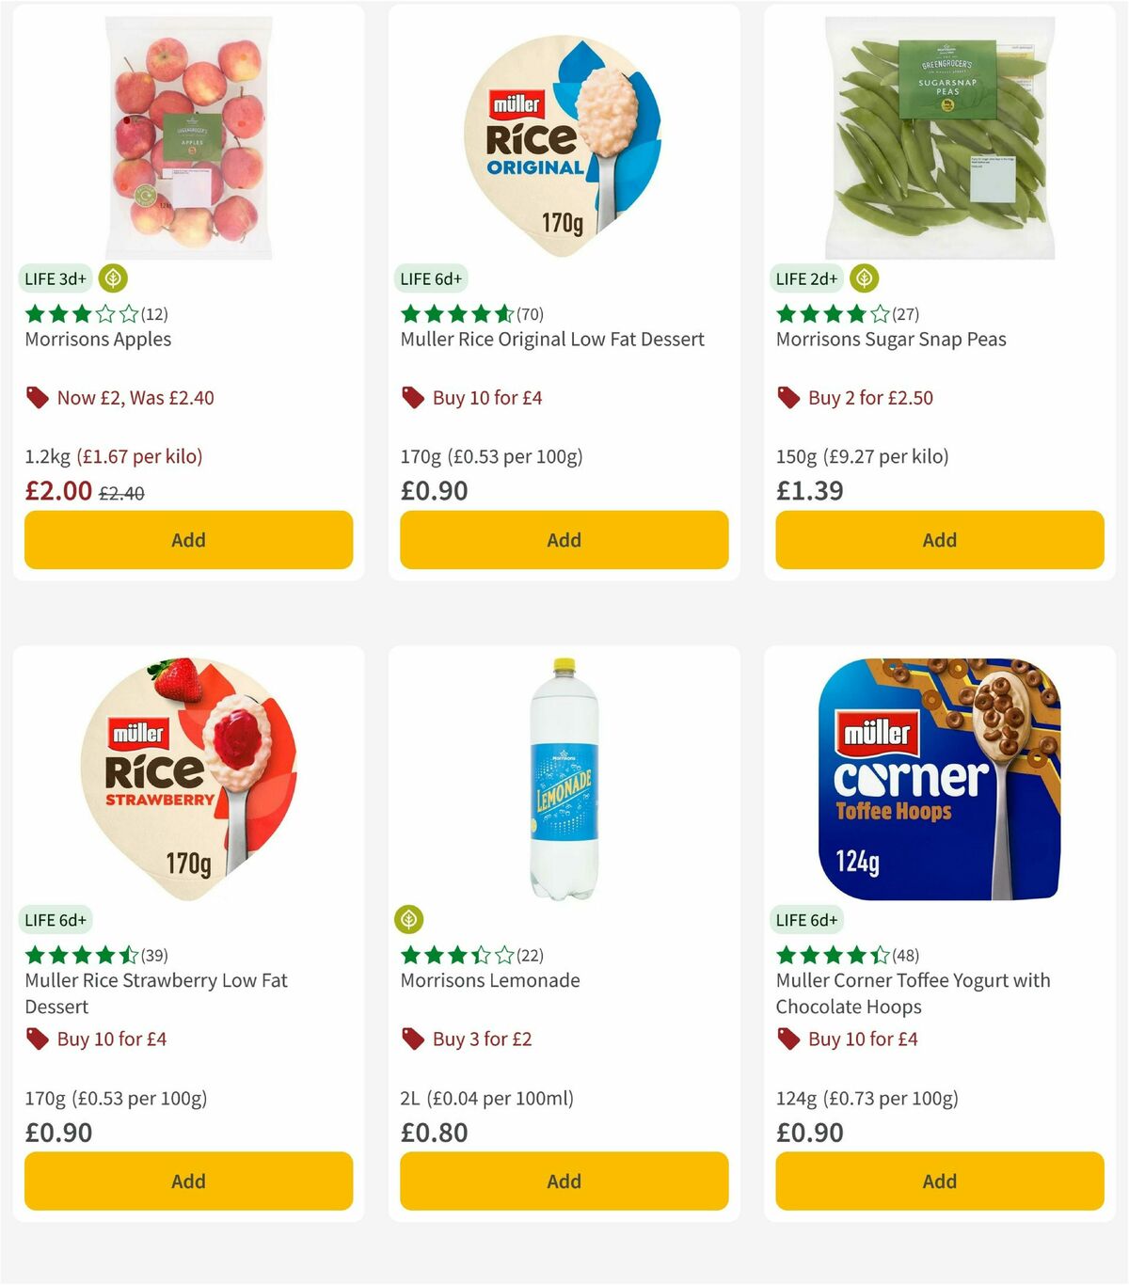1129x1285 pixels.
Task: Click the organic leaf icon above Morrisons Lemonade stars
Action: [406, 920]
